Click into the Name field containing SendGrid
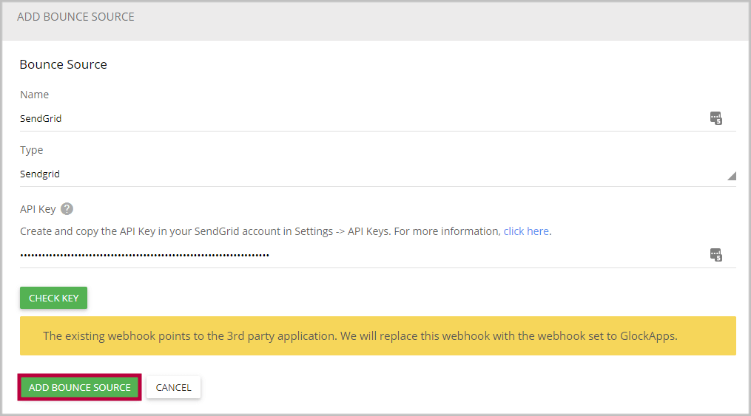 pyautogui.click(x=355, y=118)
